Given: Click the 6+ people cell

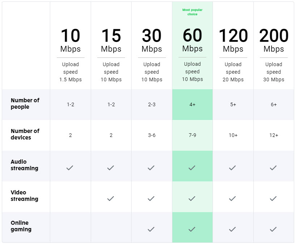Looking at the screenshot, I should pos(274,104).
